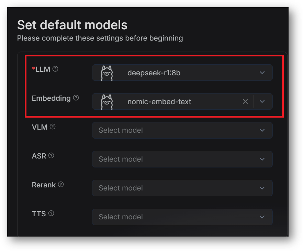Click the Ollama llama icon beside deepseek-r1:8b
303x251 pixels.
pos(106,73)
